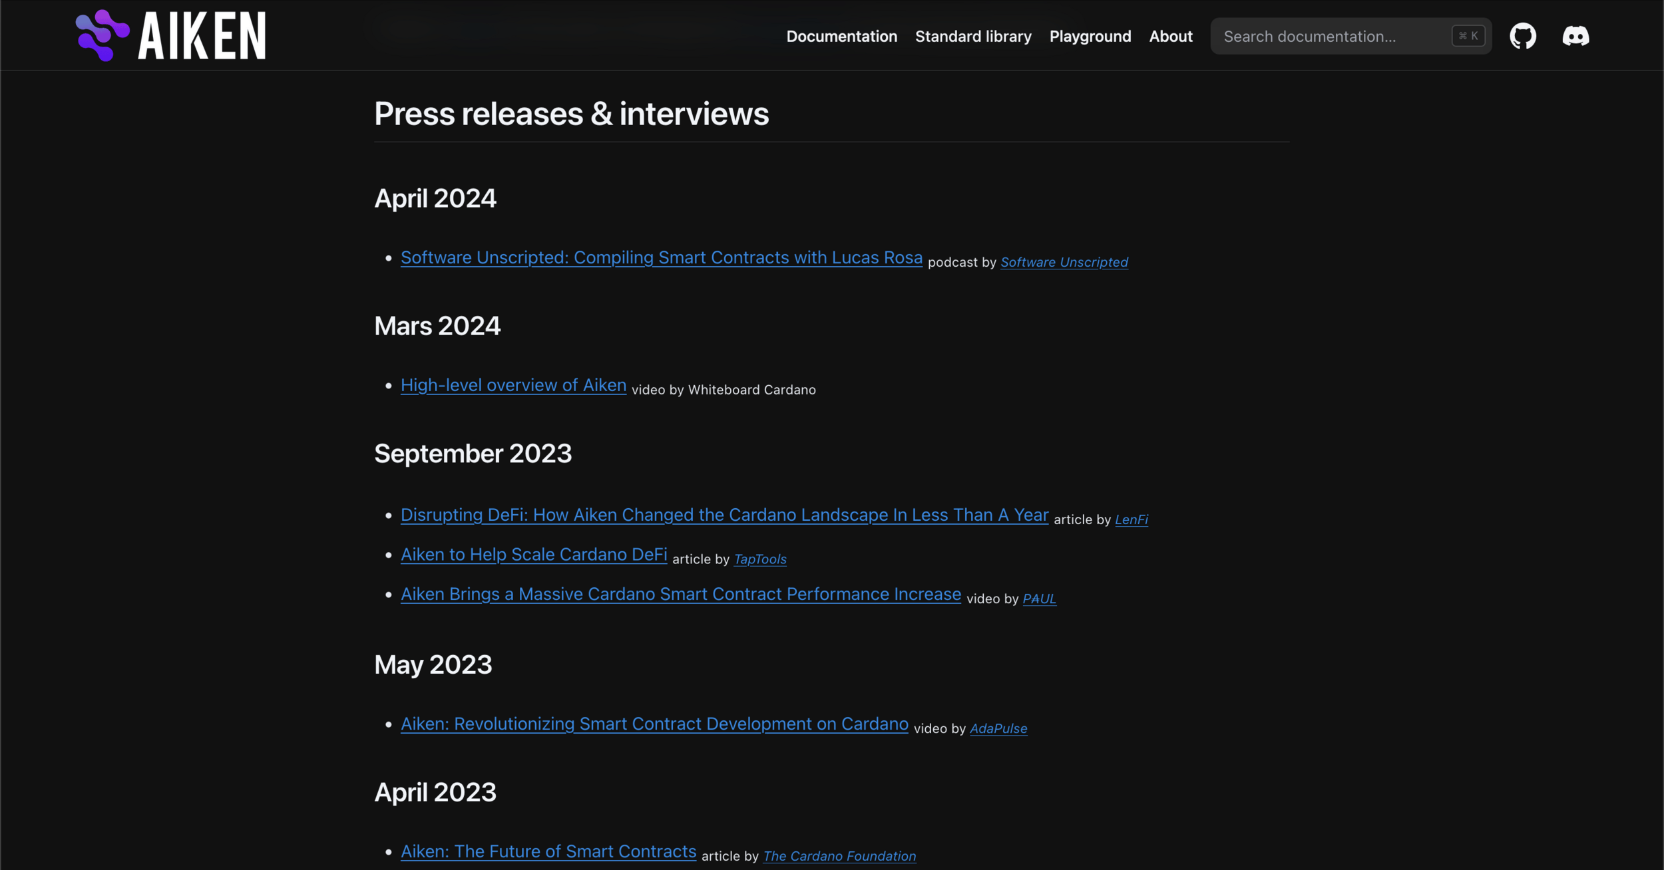The width and height of the screenshot is (1664, 870).
Task: Visit the TapTools author link
Action: (759, 559)
